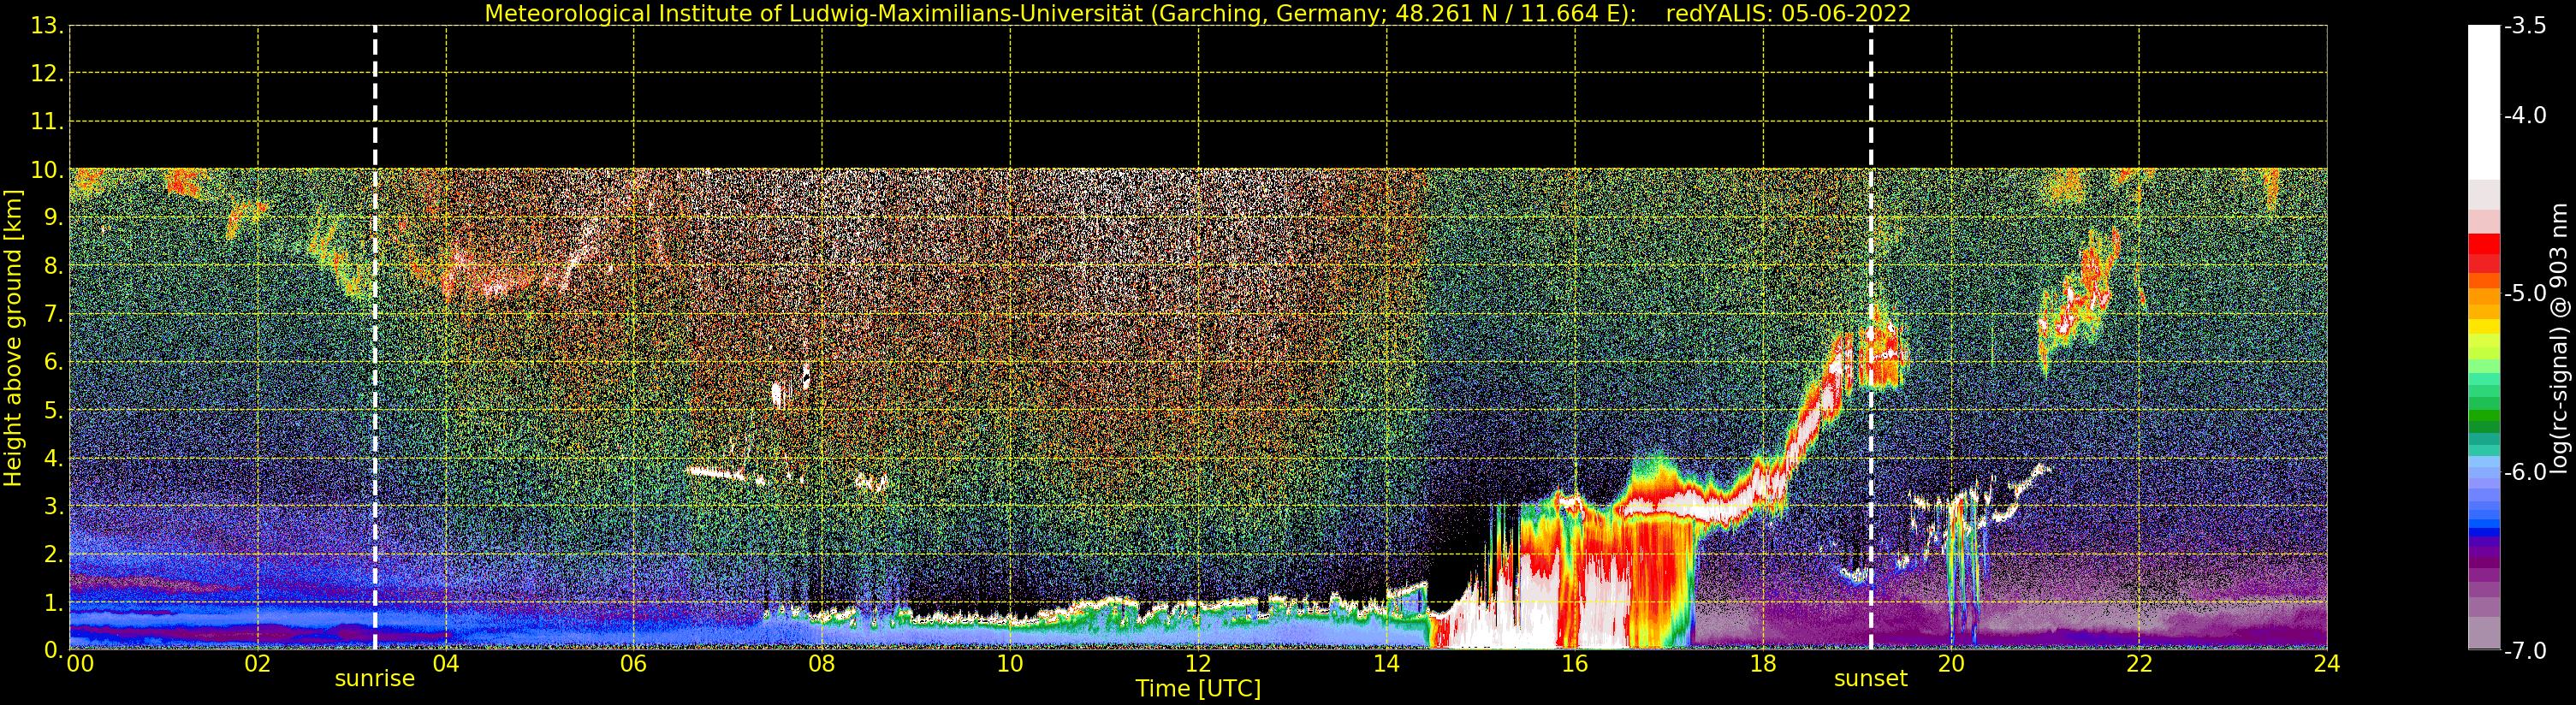2576x705 pixels.
Task: Click the '00' tick on the time axis
Action: (80, 664)
